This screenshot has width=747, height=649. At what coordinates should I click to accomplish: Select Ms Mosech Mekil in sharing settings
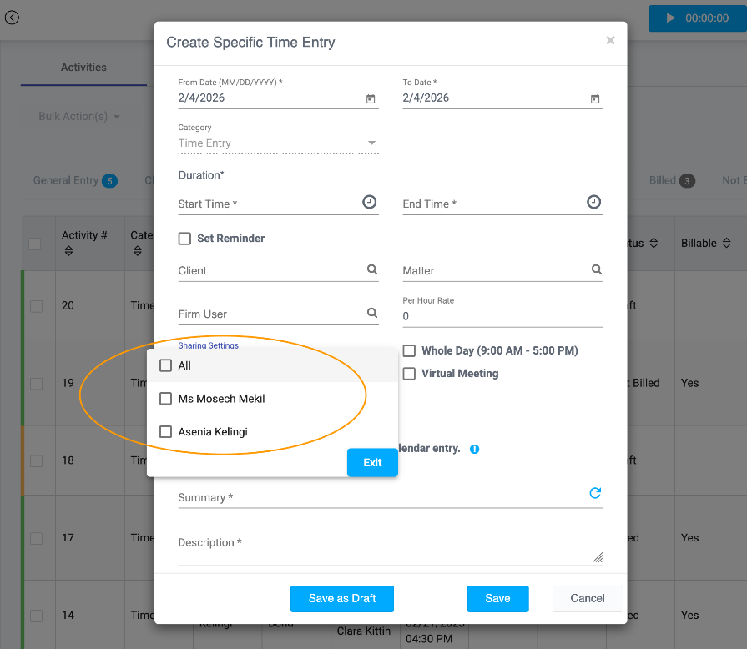(x=165, y=399)
